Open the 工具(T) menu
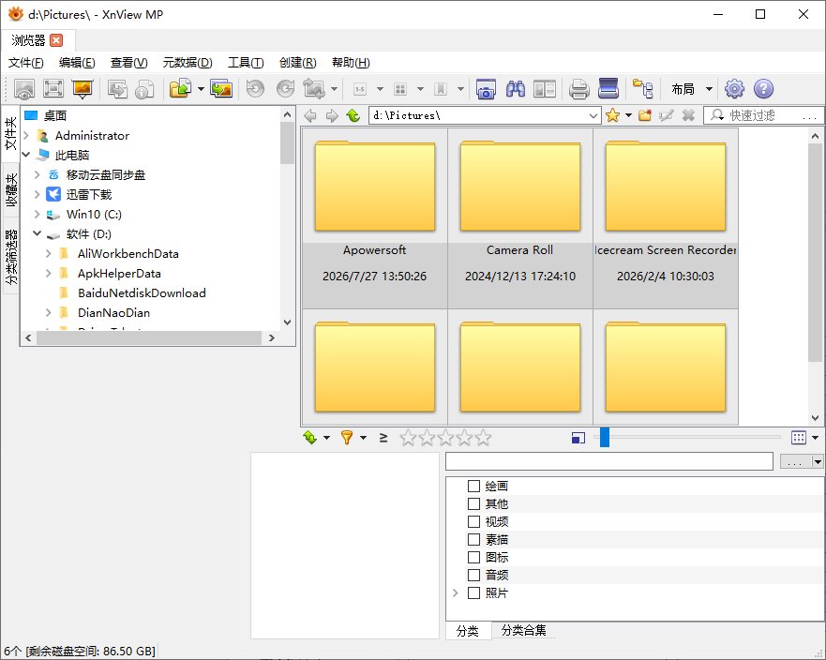 246,62
